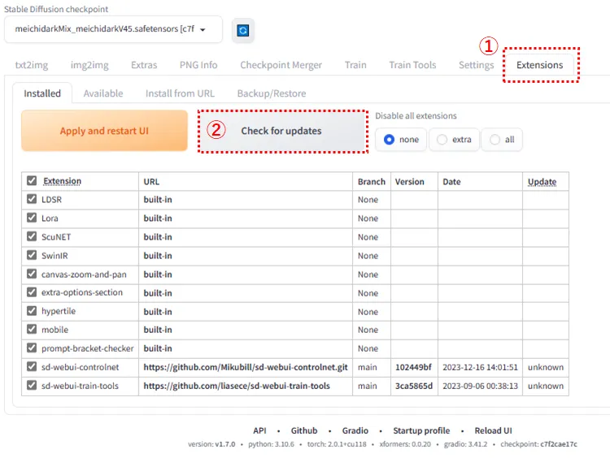Open the Mikubill sd-webui-controlnet GitHub URL
The width and height of the screenshot is (610, 458).
[246, 367]
